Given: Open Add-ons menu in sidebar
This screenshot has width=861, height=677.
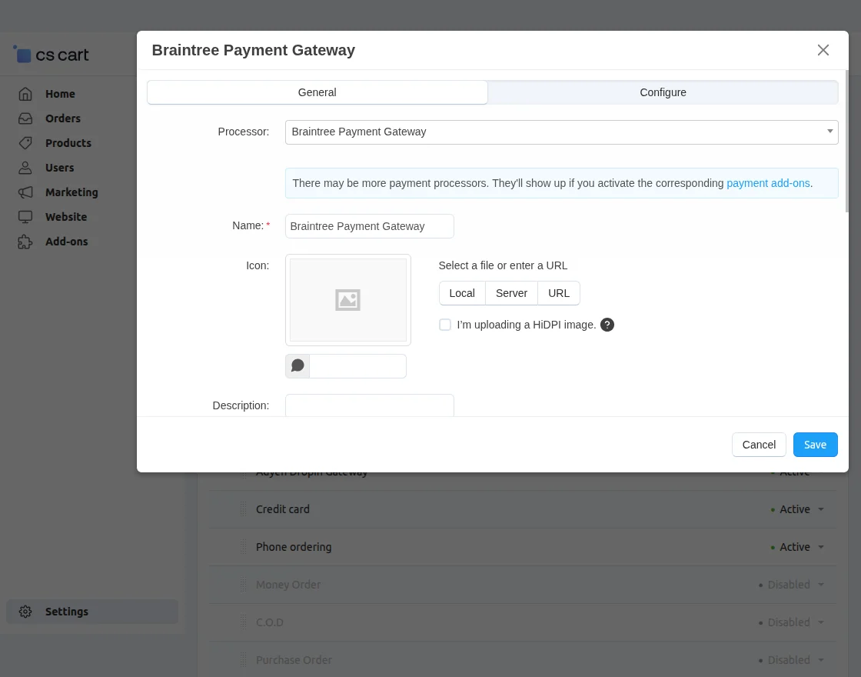Looking at the screenshot, I should (x=66, y=242).
